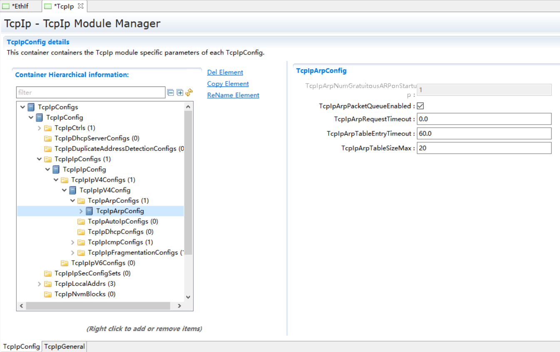
Task: Expand the TcpIpIcmpConfigs node
Action: coord(73,242)
